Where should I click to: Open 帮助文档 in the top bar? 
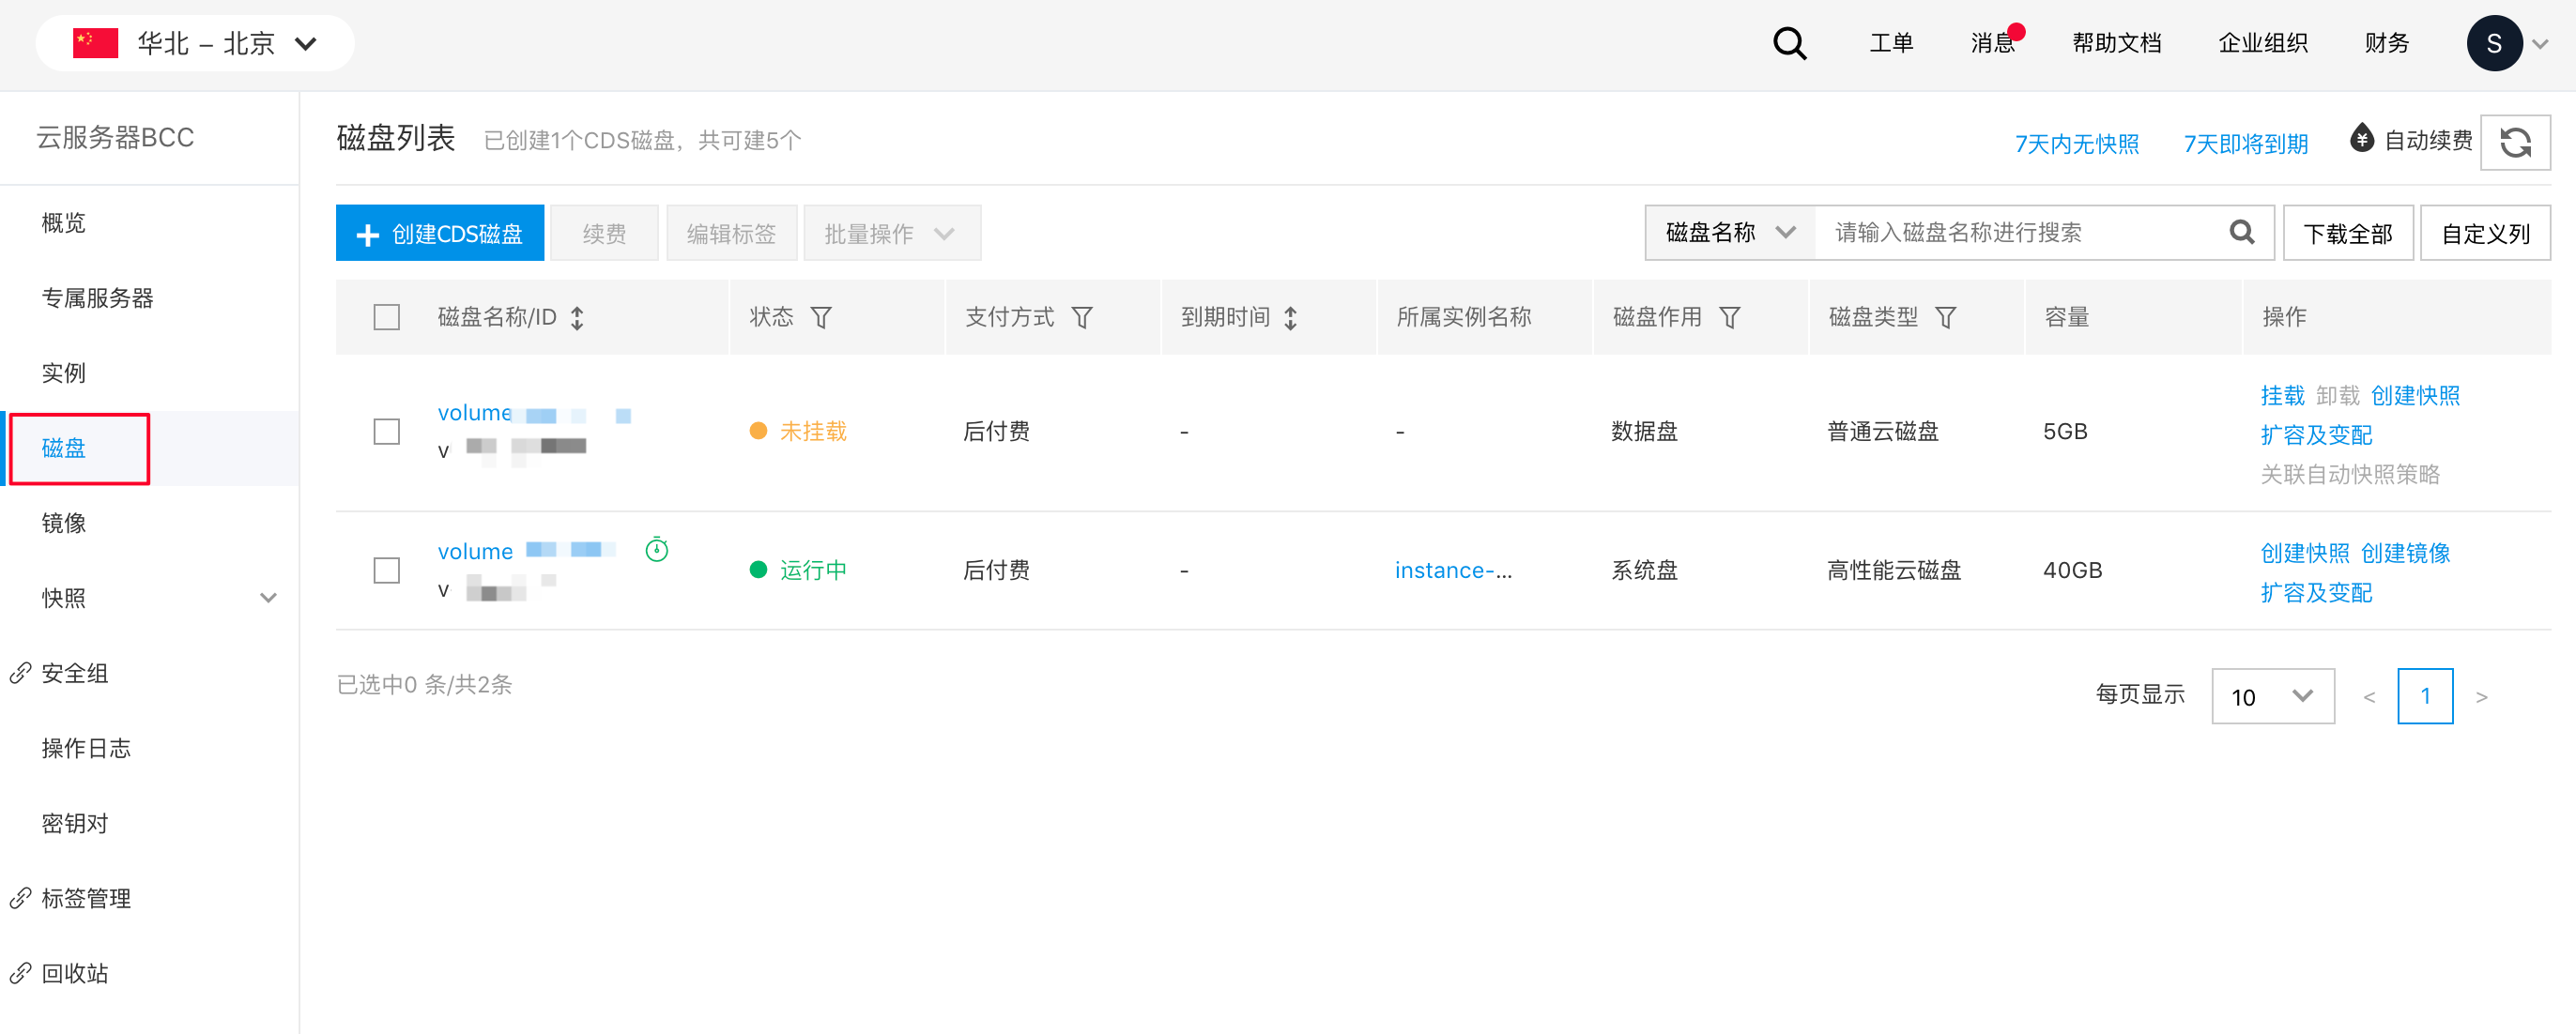pos(2116,43)
